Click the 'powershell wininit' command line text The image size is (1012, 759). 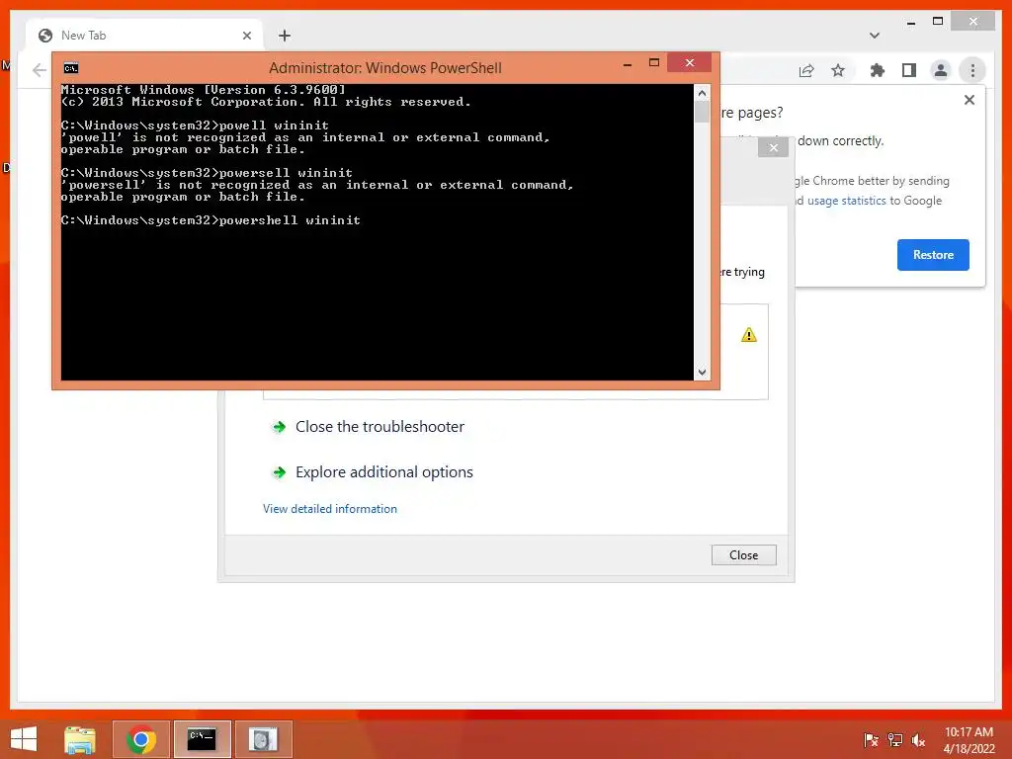(x=290, y=220)
